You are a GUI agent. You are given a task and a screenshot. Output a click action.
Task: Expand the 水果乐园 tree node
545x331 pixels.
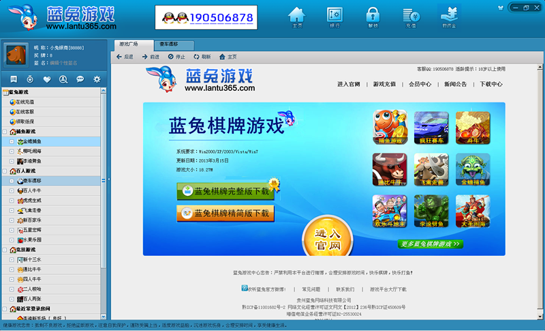(x=12, y=240)
